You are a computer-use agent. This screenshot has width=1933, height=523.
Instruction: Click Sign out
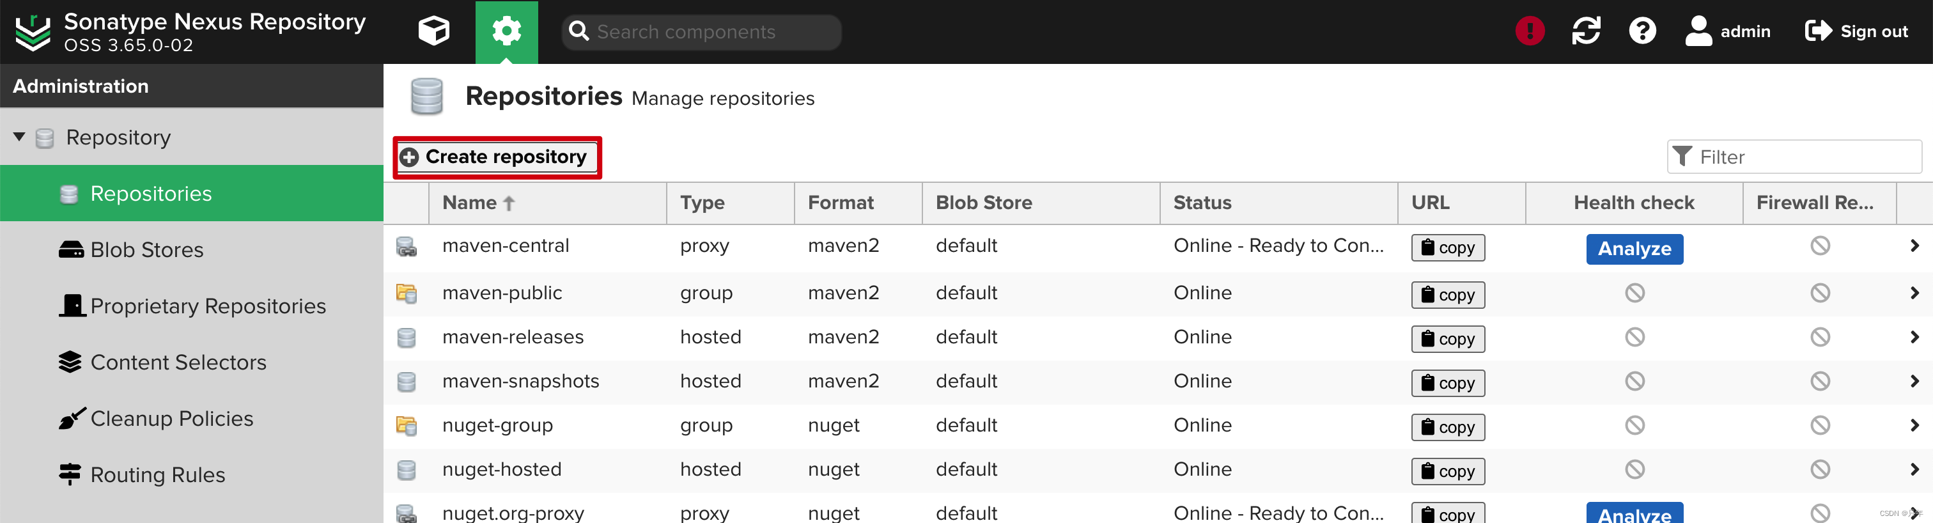click(x=1856, y=31)
